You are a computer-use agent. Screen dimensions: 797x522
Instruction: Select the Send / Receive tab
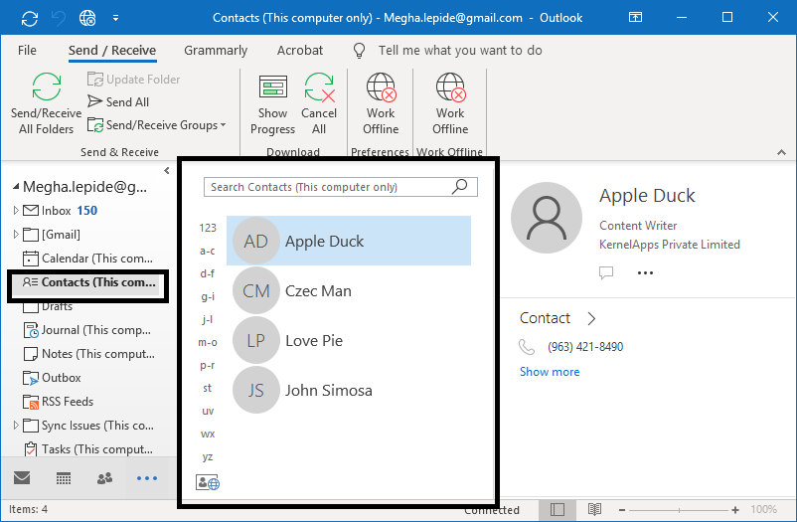coord(112,51)
